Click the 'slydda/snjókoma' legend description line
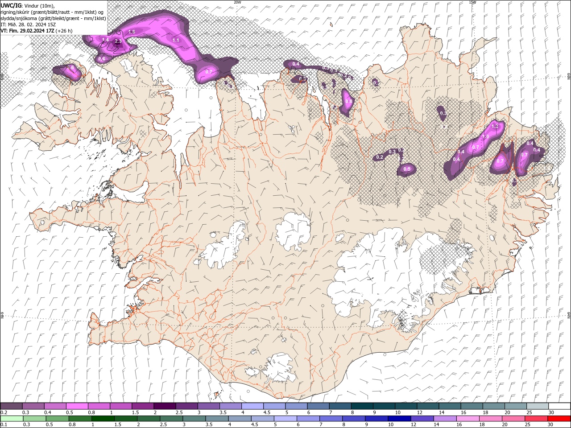 coord(54,18)
